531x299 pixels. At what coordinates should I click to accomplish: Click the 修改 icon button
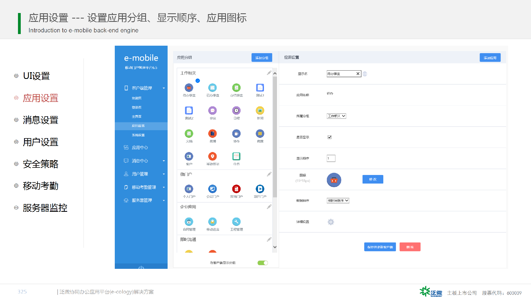click(373, 179)
